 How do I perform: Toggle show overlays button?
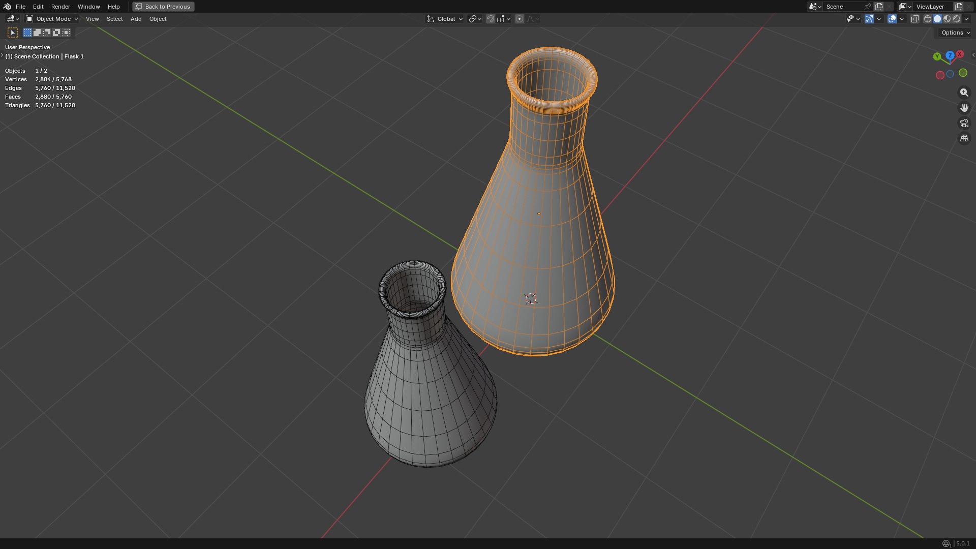(892, 19)
